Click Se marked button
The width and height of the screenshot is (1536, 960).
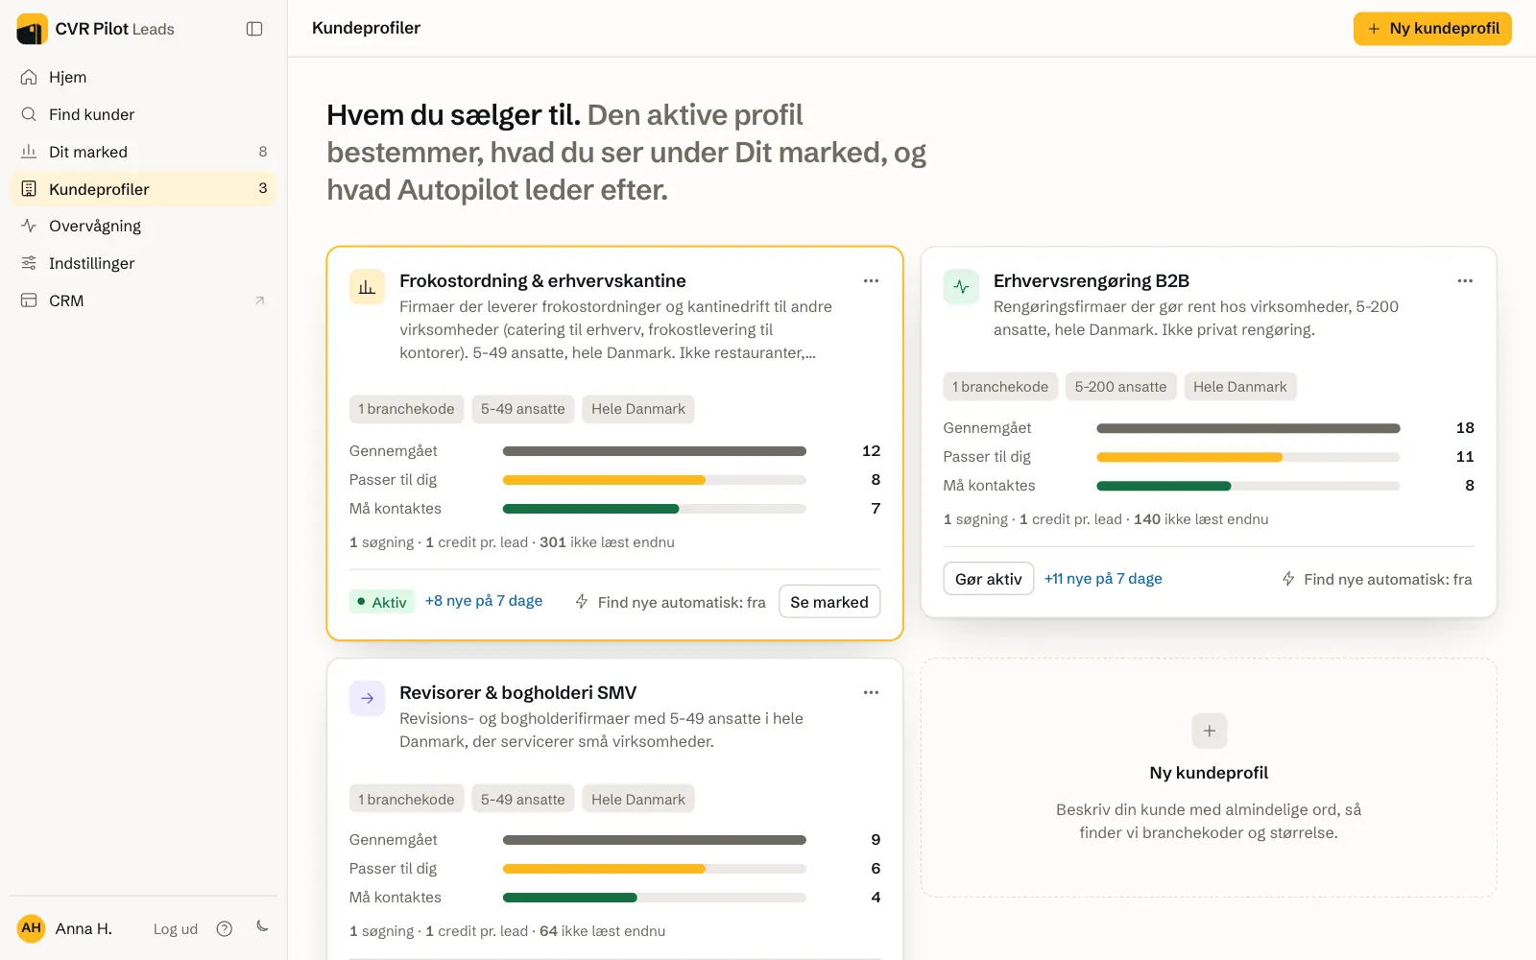coord(829,602)
